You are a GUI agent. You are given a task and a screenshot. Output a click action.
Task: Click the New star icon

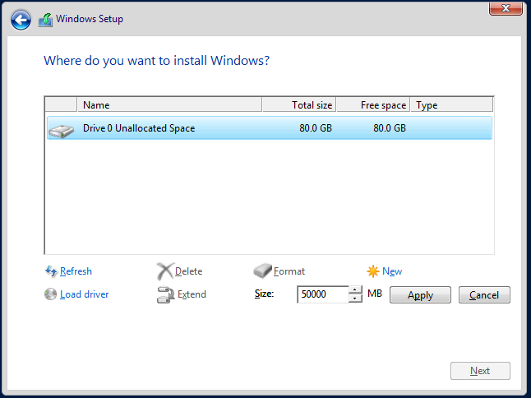coord(373,271)
